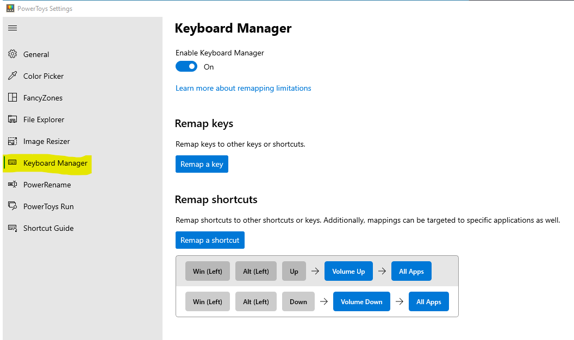Click the Remap keys section heading
Screen dimensions: 574x340
point(204,124)
